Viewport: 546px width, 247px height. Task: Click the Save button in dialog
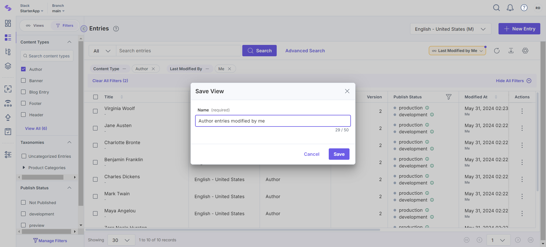(339, 154)
